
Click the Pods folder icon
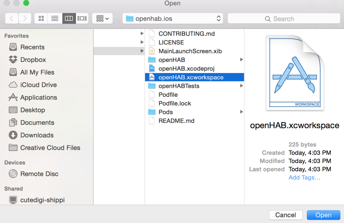pos(152,112)
